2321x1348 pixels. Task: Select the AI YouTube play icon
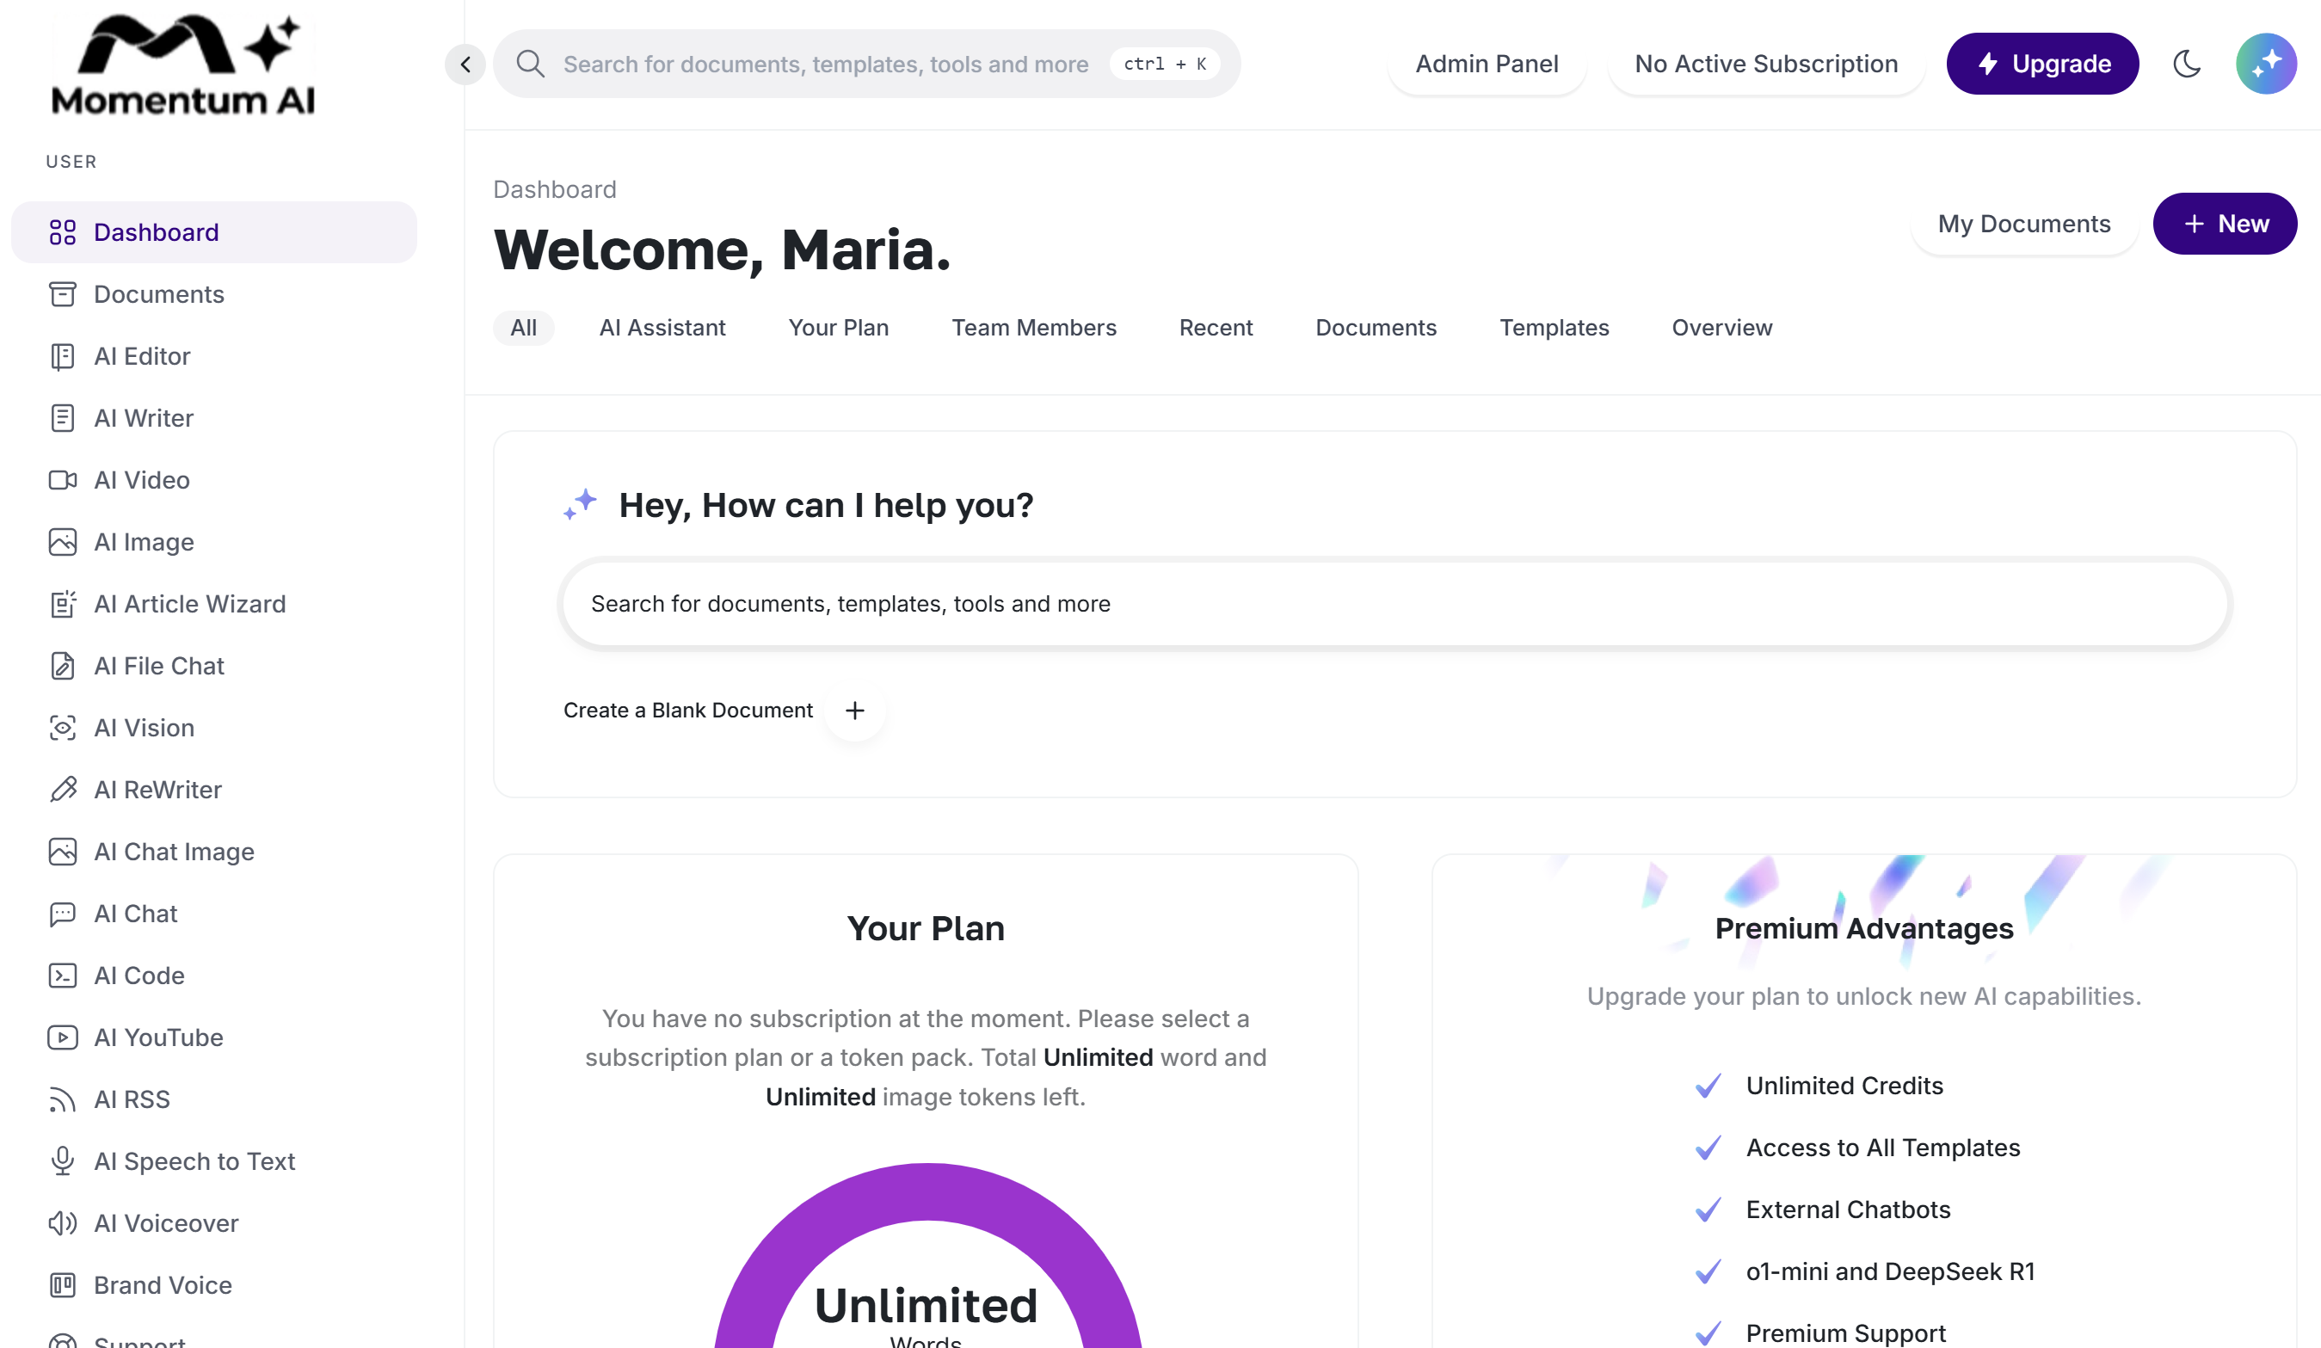[62, 1037]
